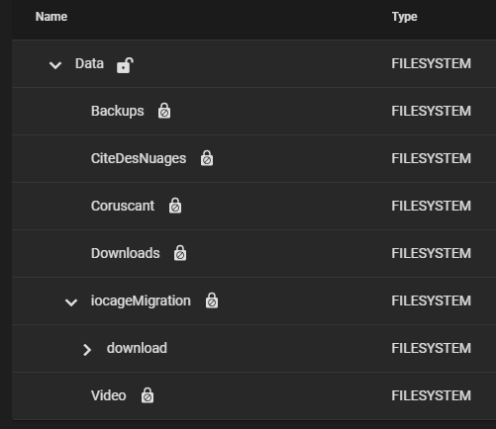The image size is (496, 429).
Task: Click the unlocked padlock icon beside Data
Action: tap(125, 65)
